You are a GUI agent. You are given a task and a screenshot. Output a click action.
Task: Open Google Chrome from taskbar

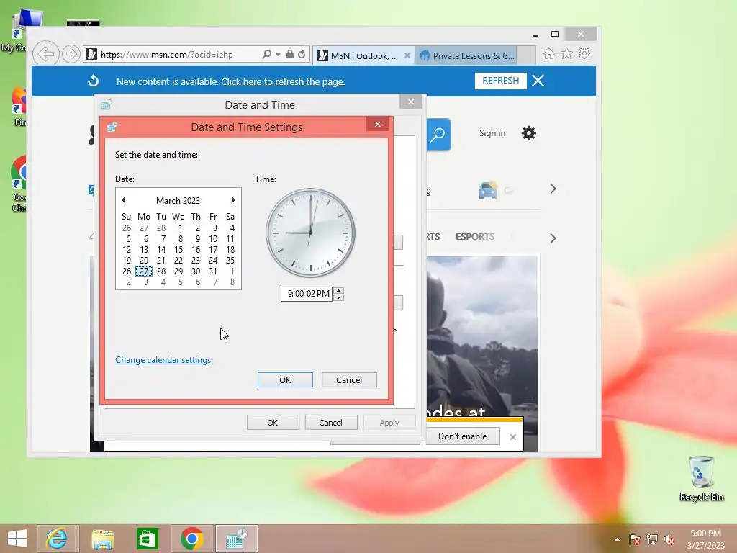click(x=191, y=539)
